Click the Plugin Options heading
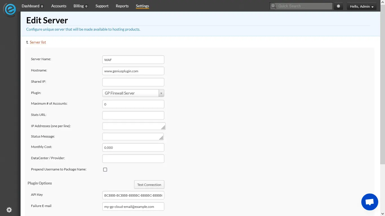Image resolution: width=385 pixels, height=216 pixels. point(40,183)
